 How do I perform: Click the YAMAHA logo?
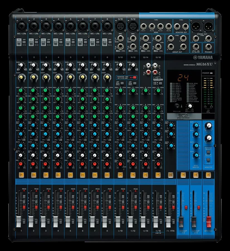(x=203, y=57)
